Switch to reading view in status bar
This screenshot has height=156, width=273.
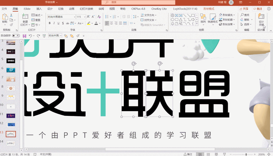coord(216,154)
